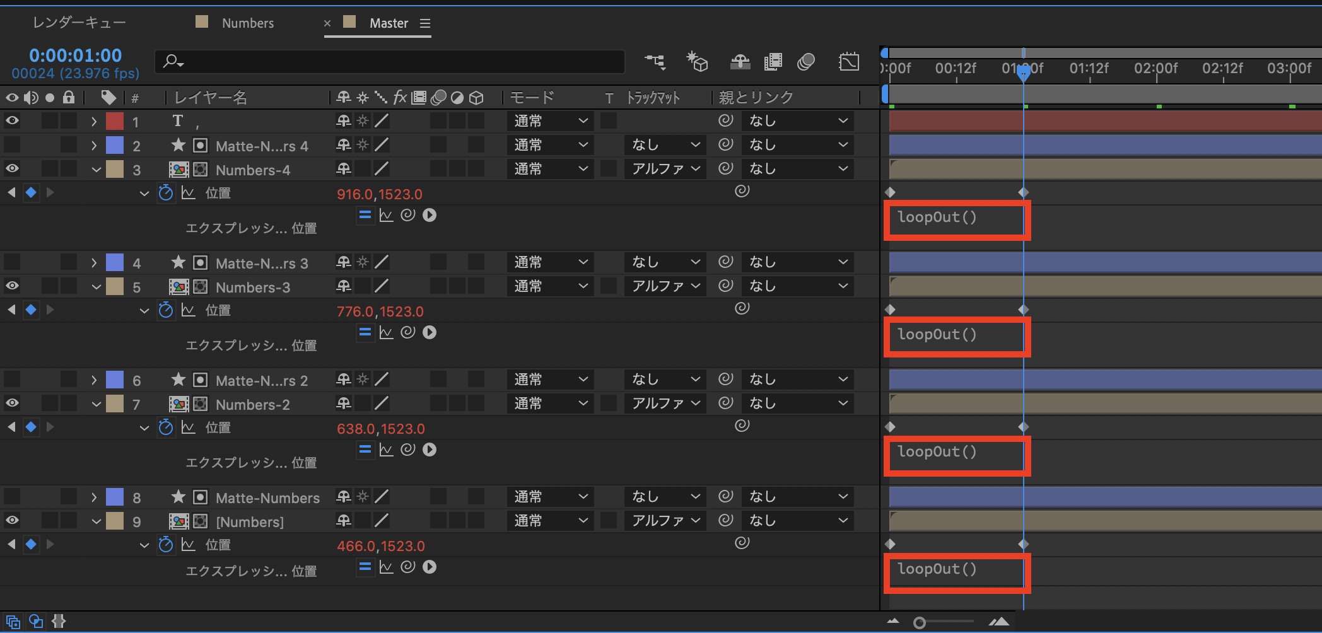Click Numbers-3 position value 776.0

(354, 311)
